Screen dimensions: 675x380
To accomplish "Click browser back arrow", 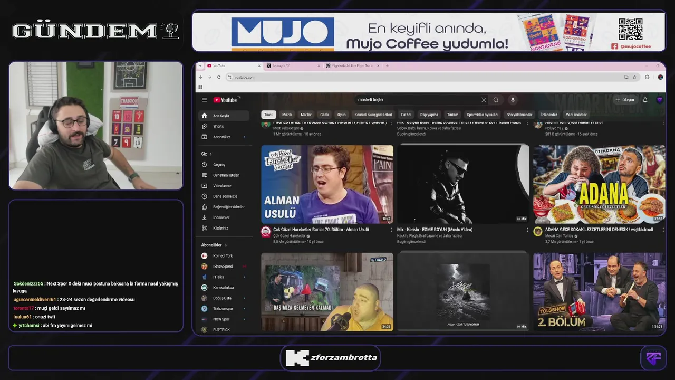I will [200, 77].
